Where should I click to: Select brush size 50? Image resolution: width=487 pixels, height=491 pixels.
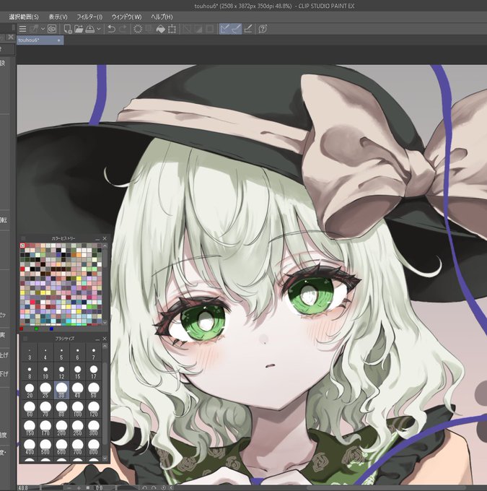pyautogui.click(x=93, y=390)
